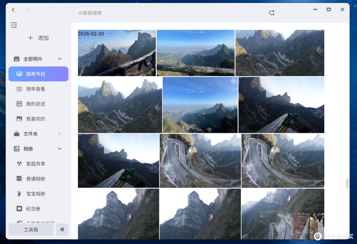
Task: Open second-row left mountain peaks photo
Action: click(120, 105)
